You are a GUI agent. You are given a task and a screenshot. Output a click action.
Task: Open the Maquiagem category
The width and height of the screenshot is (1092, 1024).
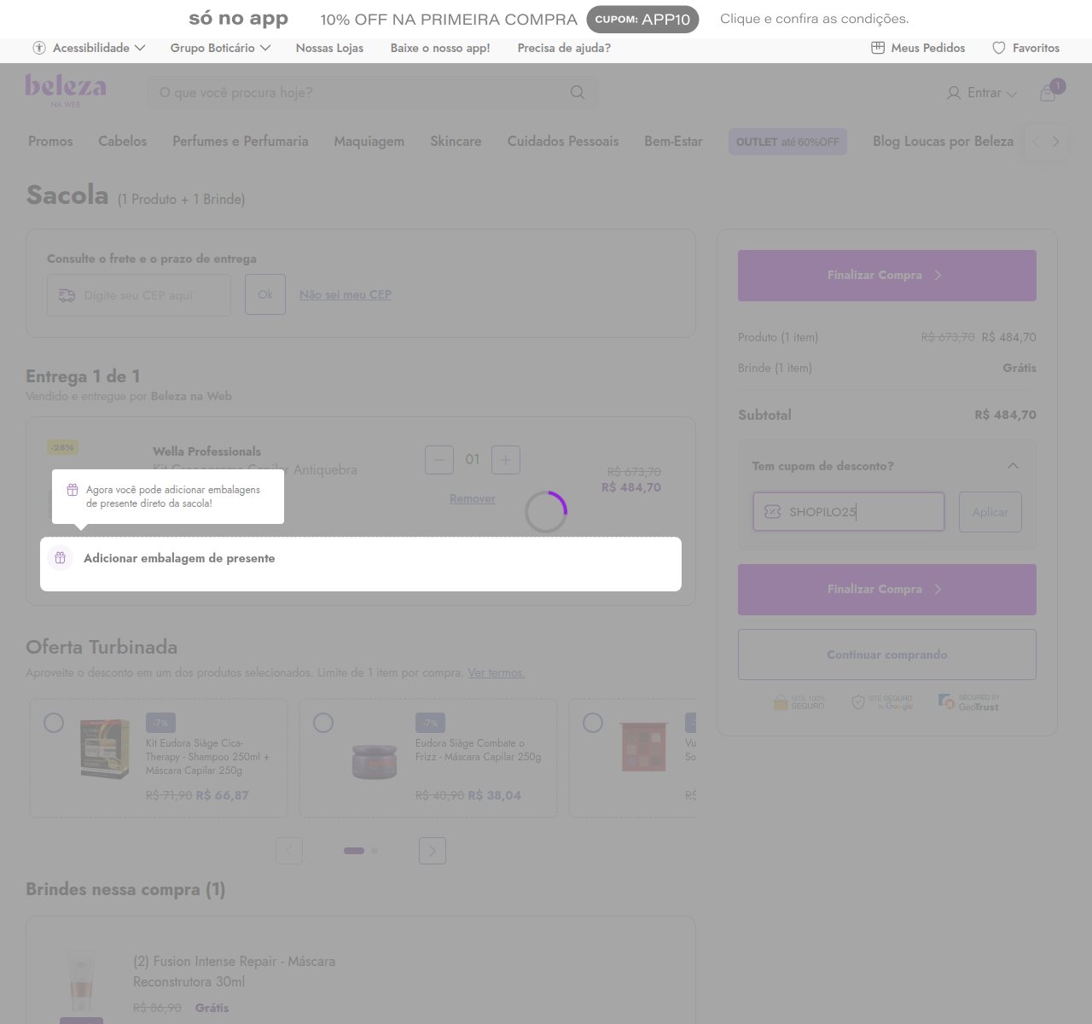pos(369,142)
